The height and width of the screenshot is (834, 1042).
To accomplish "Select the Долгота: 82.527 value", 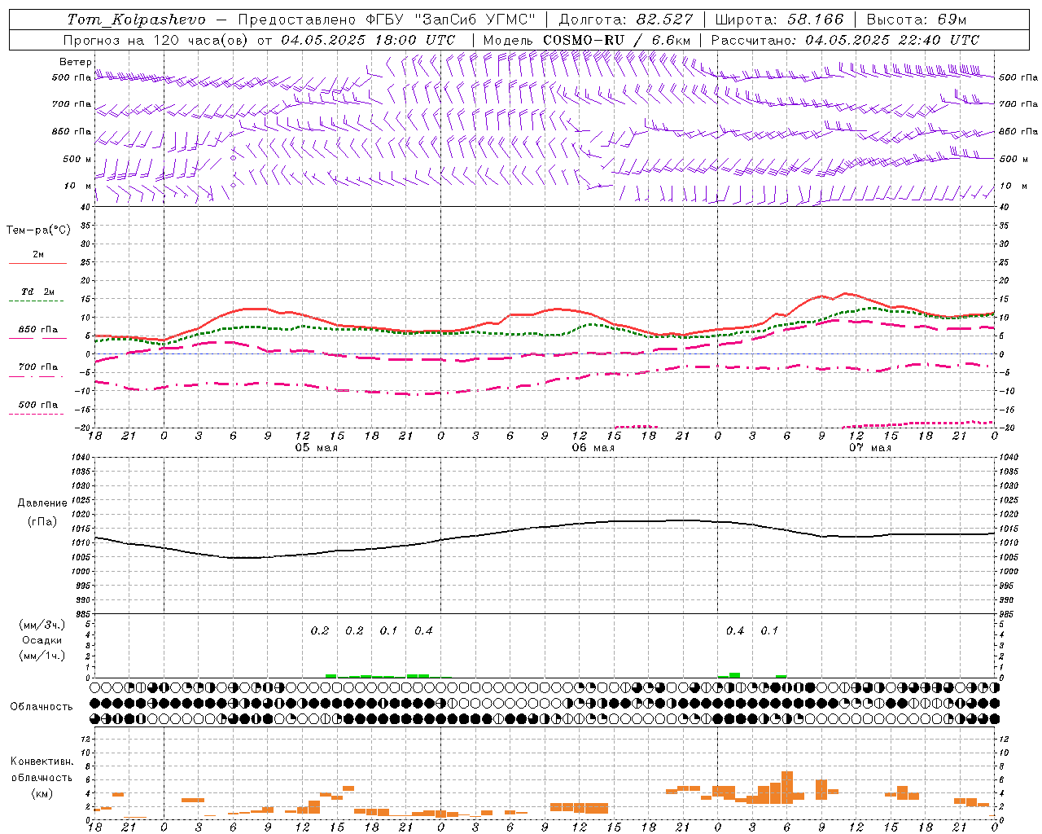I will tap(626, 20).
